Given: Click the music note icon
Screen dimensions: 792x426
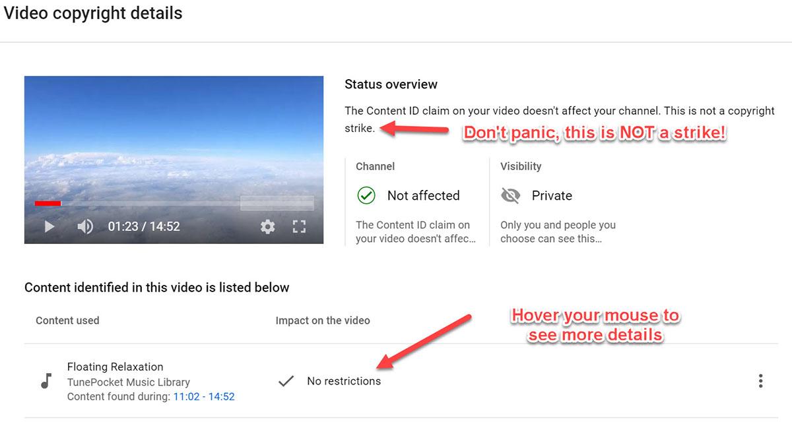Looking at the screenshot, I should (46, 381).
